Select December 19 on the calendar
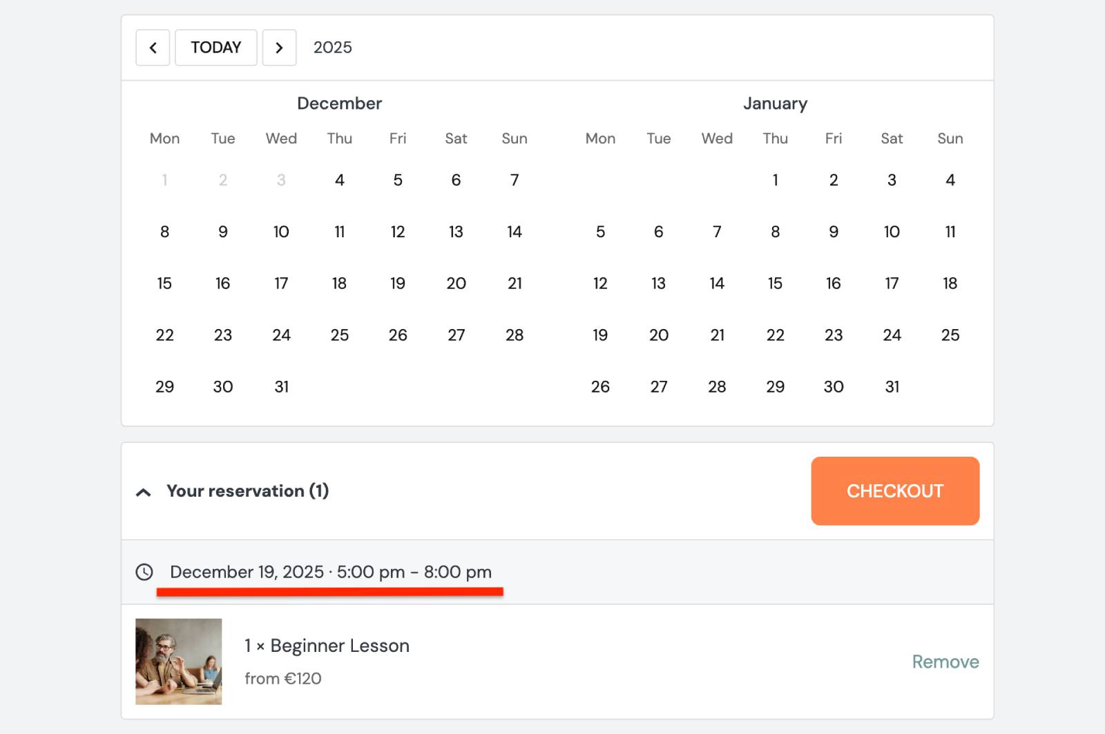 pyautogui.click(x=398, y=284)
